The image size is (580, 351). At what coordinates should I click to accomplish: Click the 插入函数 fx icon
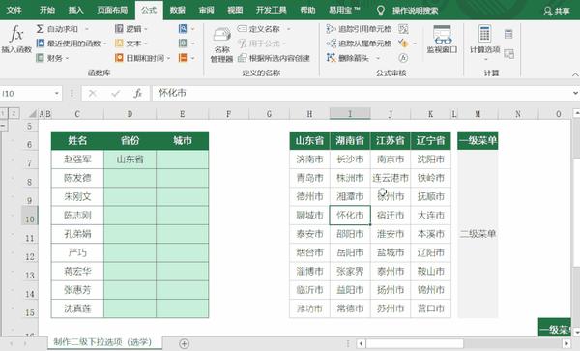tap(16, 39)
